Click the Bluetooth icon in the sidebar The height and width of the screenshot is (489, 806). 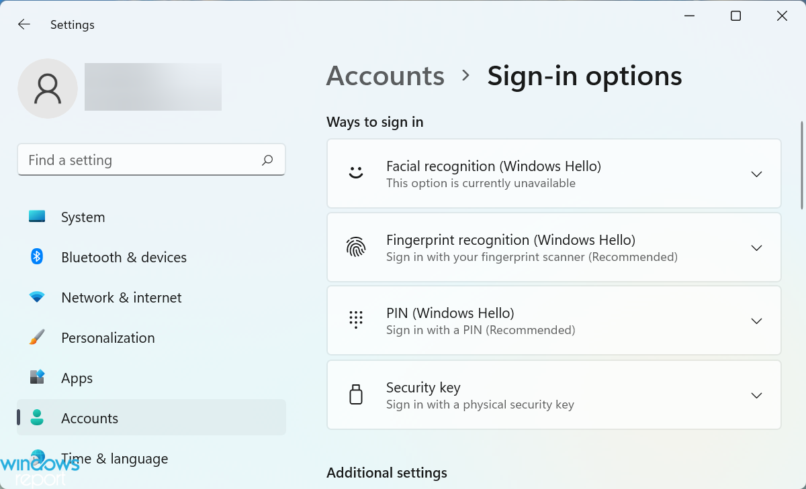pos(37,257)
